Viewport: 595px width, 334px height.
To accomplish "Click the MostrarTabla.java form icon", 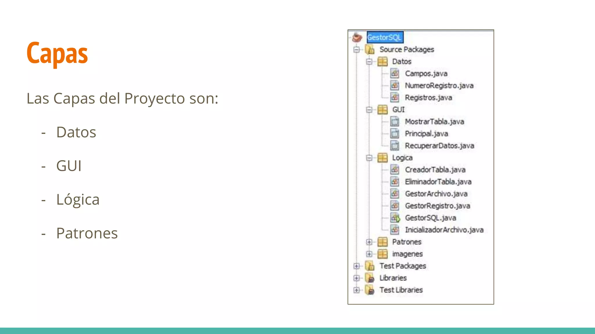I will [395, 122].
